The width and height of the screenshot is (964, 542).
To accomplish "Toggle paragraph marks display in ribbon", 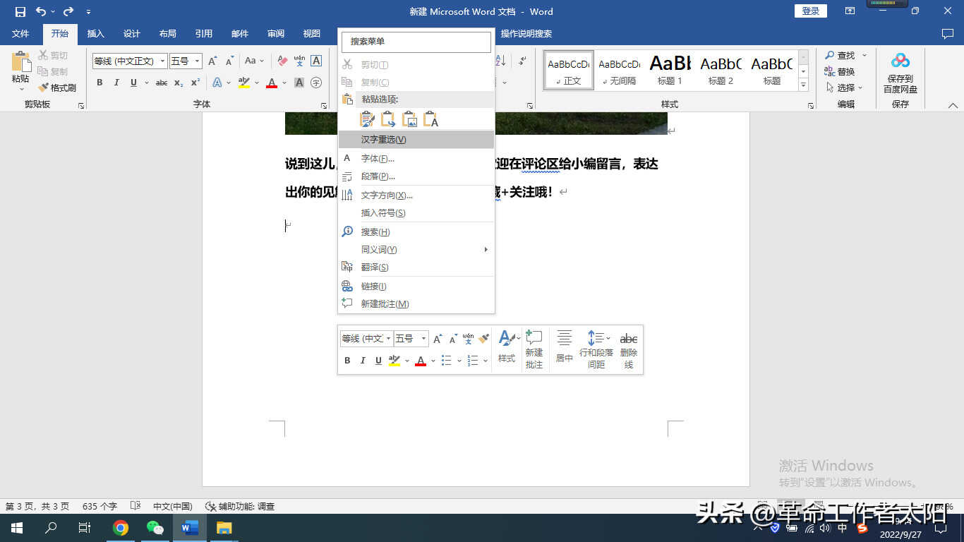I will click(522, 61).
